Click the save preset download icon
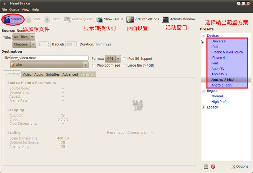Viewport: 253px width, 173px height. pyautogui.click(x=206, y=166)
